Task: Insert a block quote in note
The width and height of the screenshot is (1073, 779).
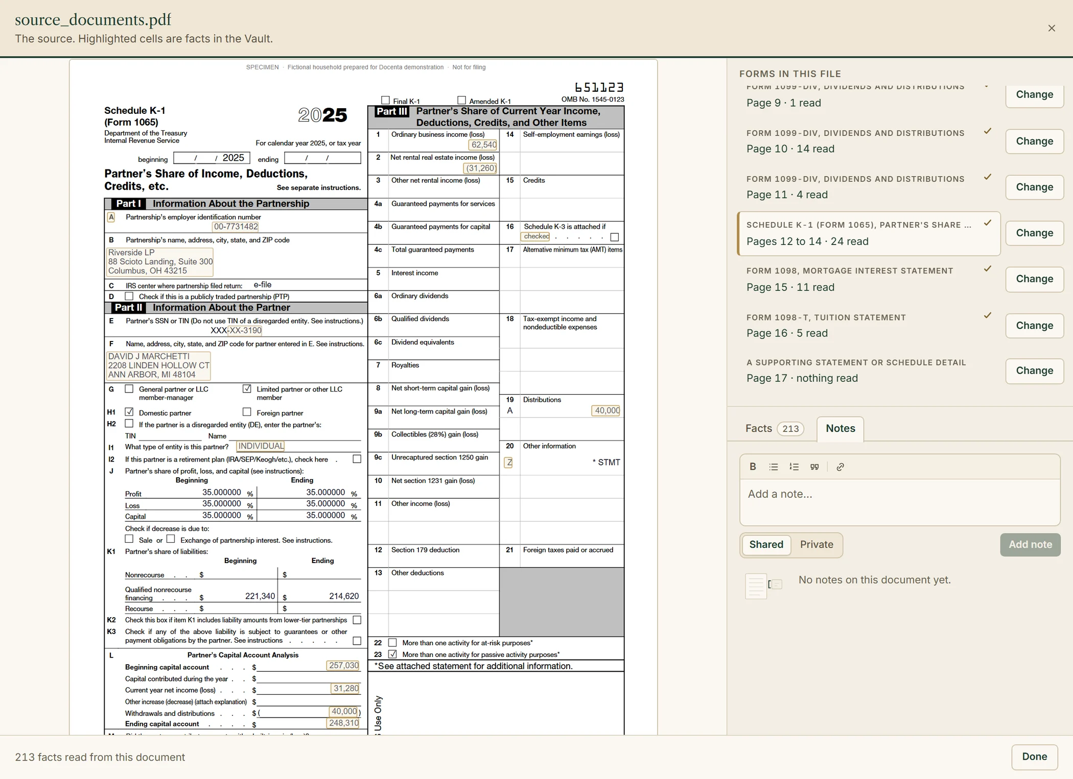Action: (x=814, y=467)
